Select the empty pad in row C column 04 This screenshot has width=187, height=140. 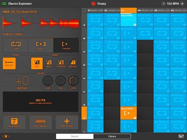click(145, 47)
